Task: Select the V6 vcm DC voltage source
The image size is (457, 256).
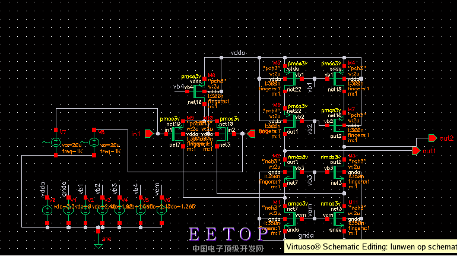Action: pos(161,210)
